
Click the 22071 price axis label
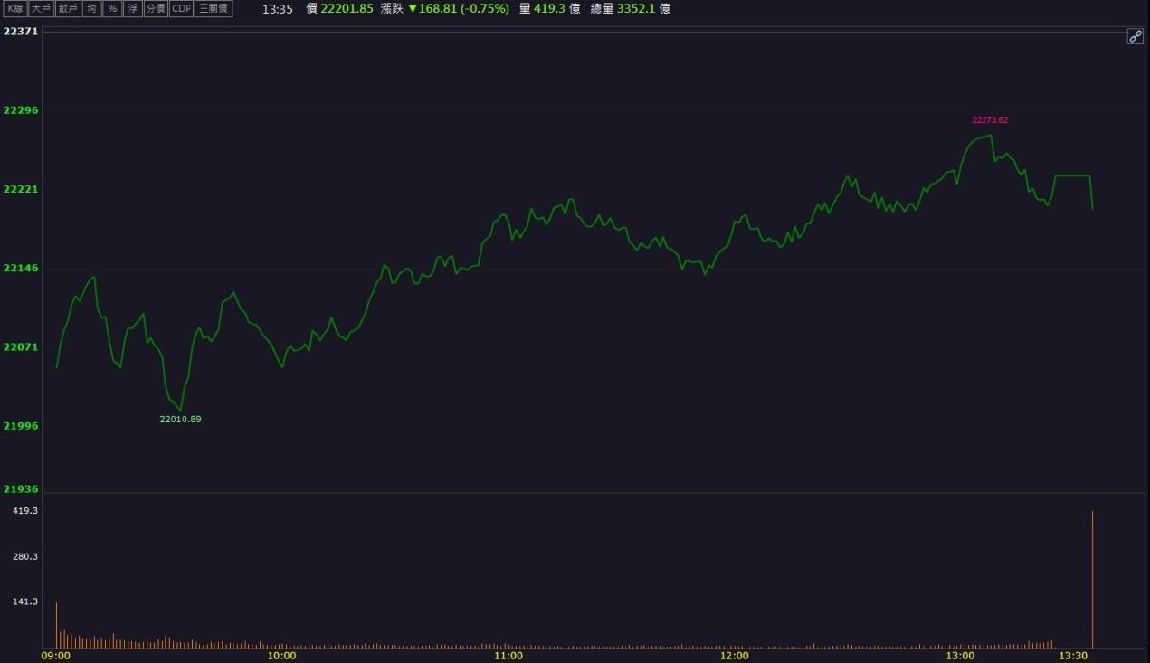[x=21, y=347]
